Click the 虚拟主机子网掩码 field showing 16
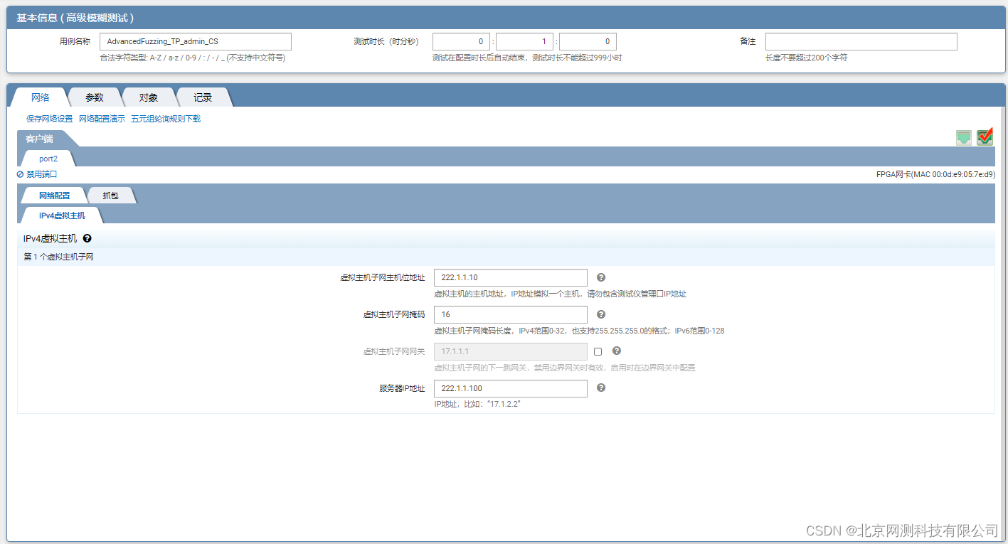The image size is (1008, 544). (511, 314)
